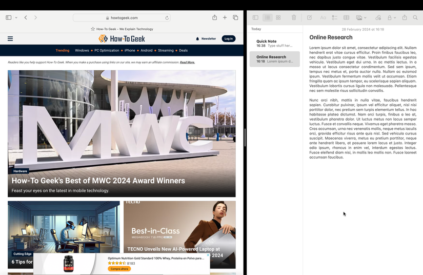
Task: Insert a checklist in the note
Action: [x=334, y=17]
